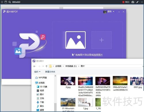144x112 pixels.
Task: Click the picture placeholder icon in the drop zone
Action: [x=75, y=40]
